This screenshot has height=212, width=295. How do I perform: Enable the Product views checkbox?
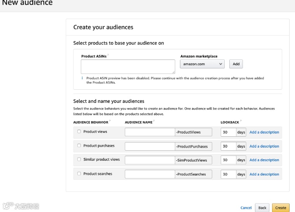coord(79,132)
